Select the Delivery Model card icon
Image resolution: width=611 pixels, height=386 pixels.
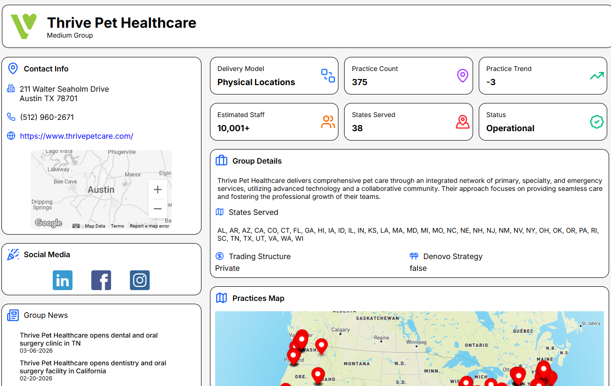(x=328, y=75)
